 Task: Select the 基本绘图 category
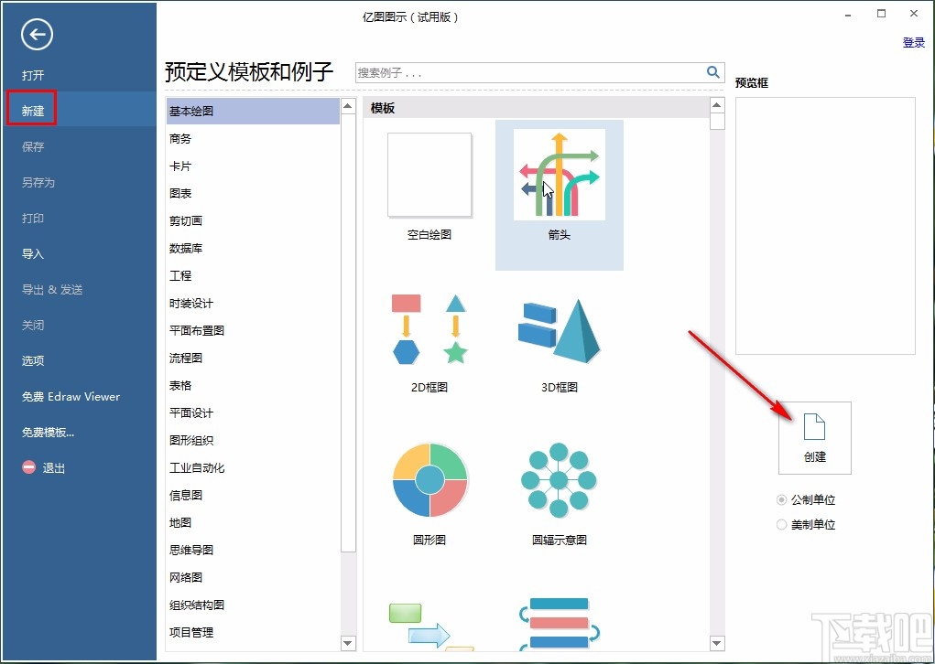pyautogui.click(x=253, y=112)
